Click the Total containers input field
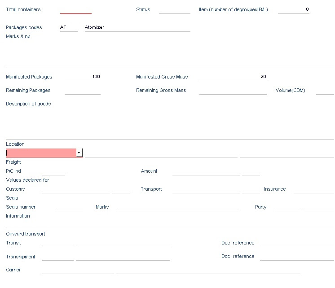 pyautogui.click(x=75, y=9)
